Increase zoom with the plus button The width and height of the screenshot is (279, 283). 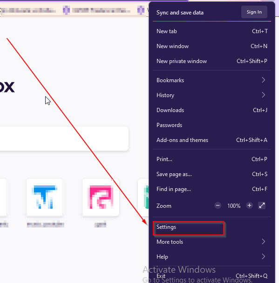[249, 205]
